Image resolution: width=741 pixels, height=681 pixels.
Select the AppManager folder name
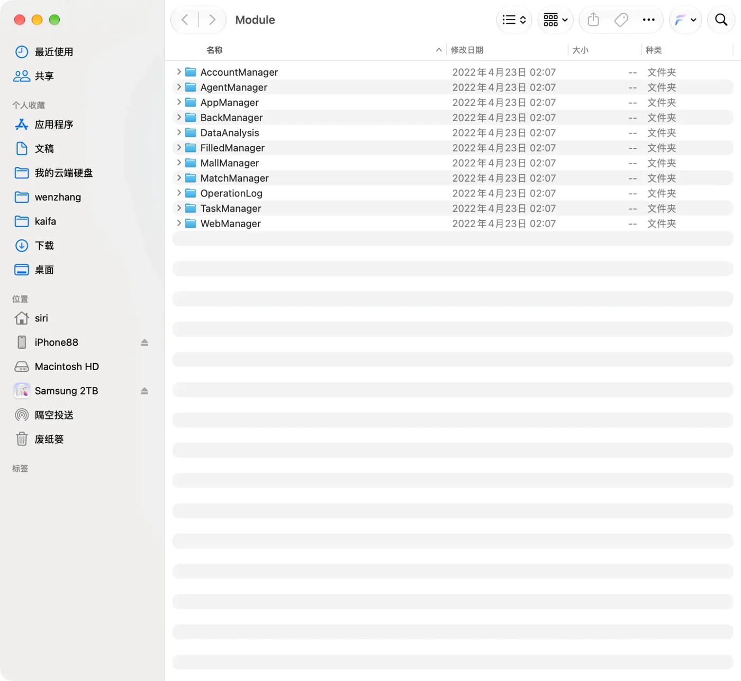229,103
